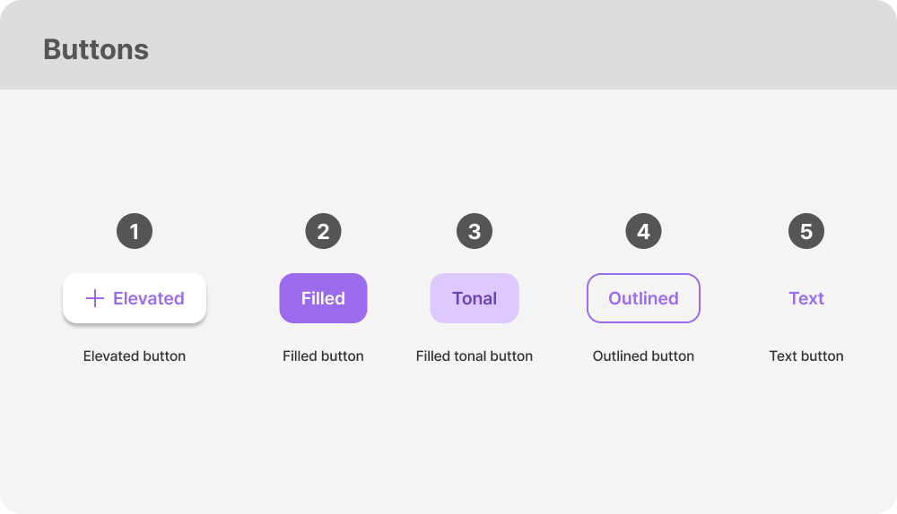Click the empty gray header bar area

(x=538, y=45)
